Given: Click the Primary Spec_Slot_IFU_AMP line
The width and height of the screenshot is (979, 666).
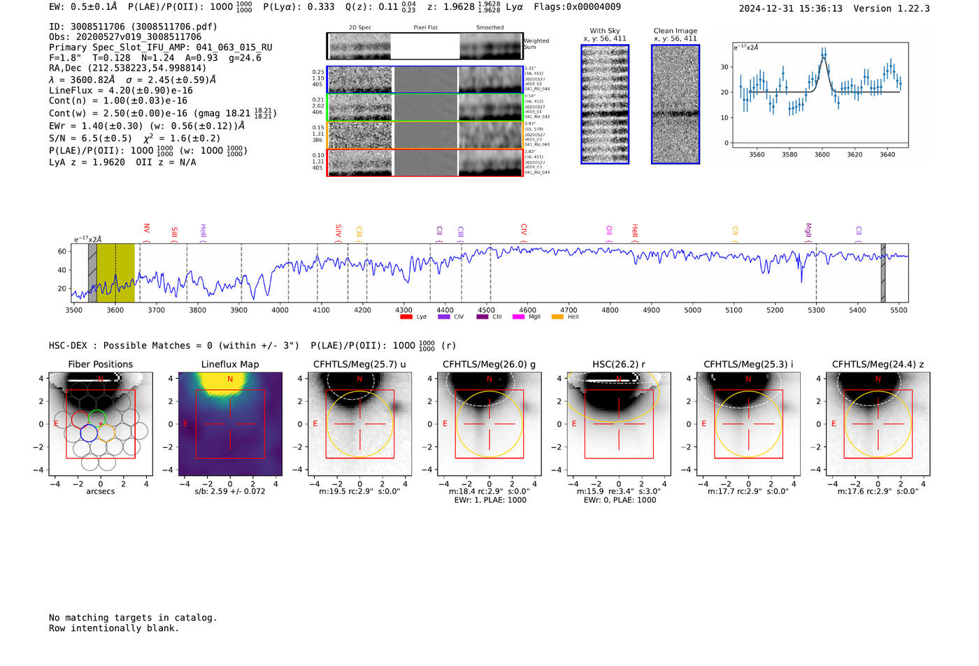Looking at the screenshot, I should pyautogui.click(x=161, y=48).
